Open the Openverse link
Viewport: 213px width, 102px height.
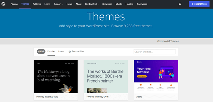[x=142, y=4]
